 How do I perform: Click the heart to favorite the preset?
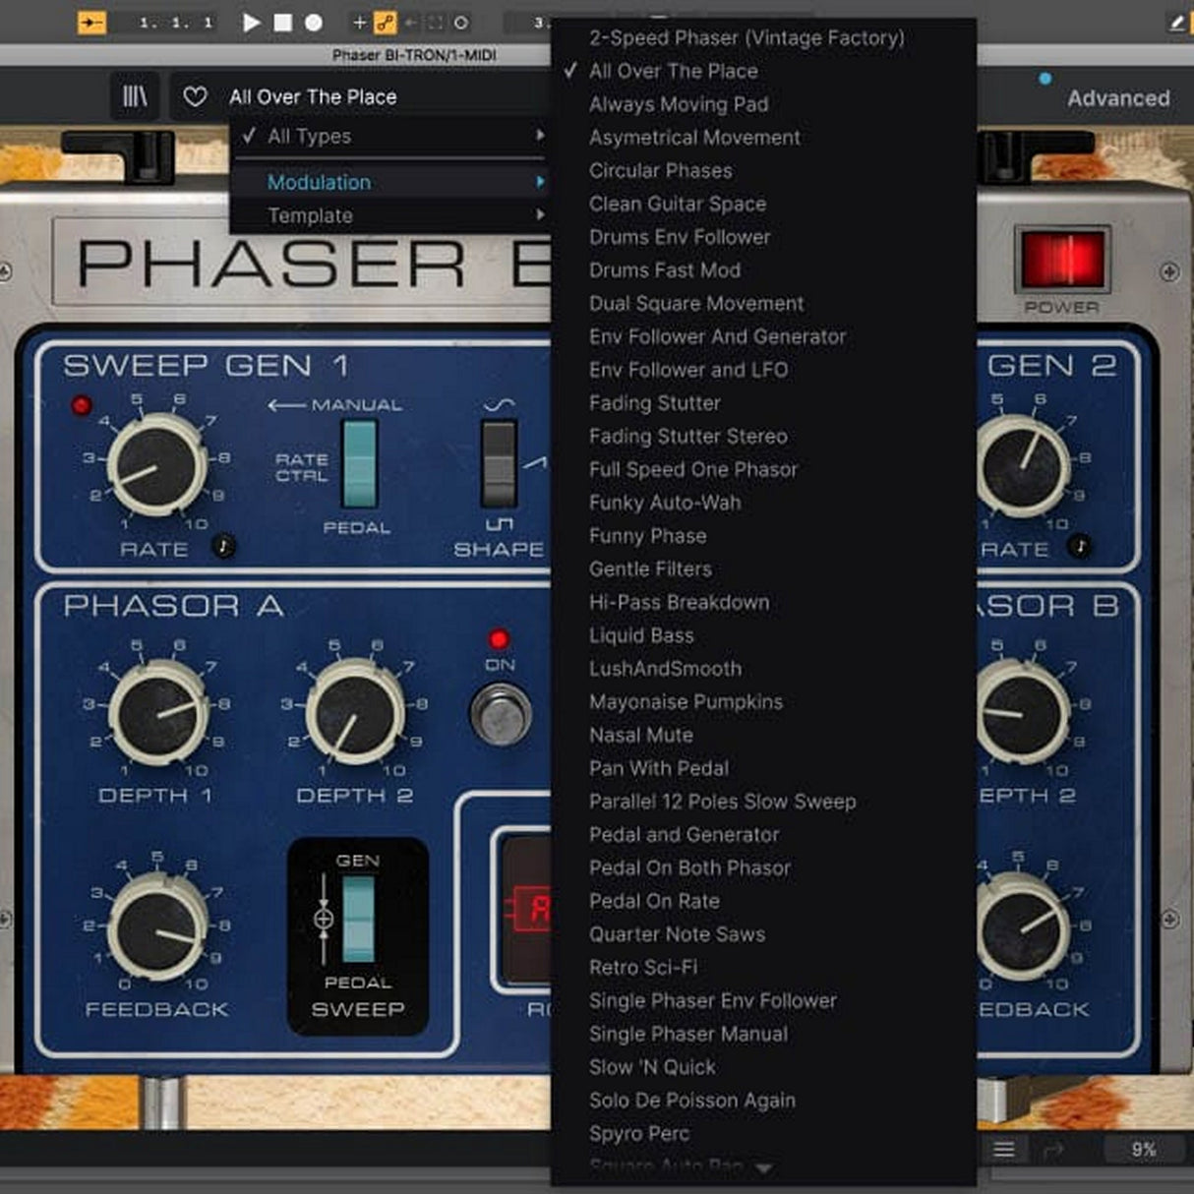pos(193,96)
